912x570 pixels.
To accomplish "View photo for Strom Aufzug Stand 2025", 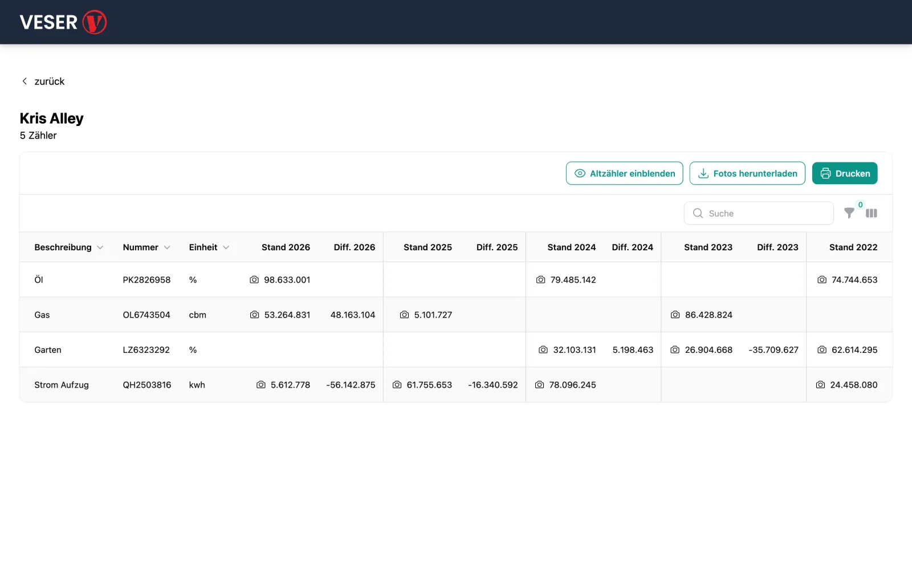I will (397, 385).
